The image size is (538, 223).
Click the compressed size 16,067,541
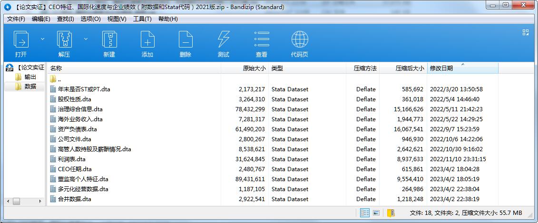pos(409,129)
